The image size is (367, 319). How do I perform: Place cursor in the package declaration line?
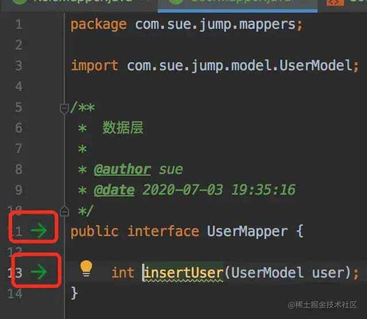pyautogui.click(x=186, y=25)
